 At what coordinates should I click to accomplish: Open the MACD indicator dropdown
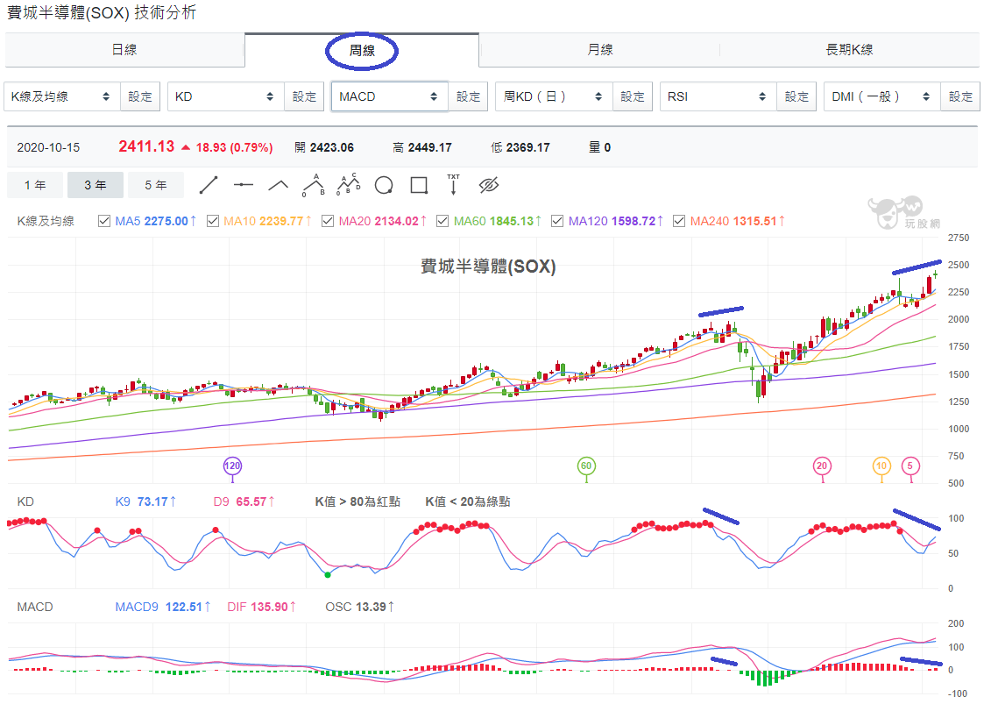(390, 96)
